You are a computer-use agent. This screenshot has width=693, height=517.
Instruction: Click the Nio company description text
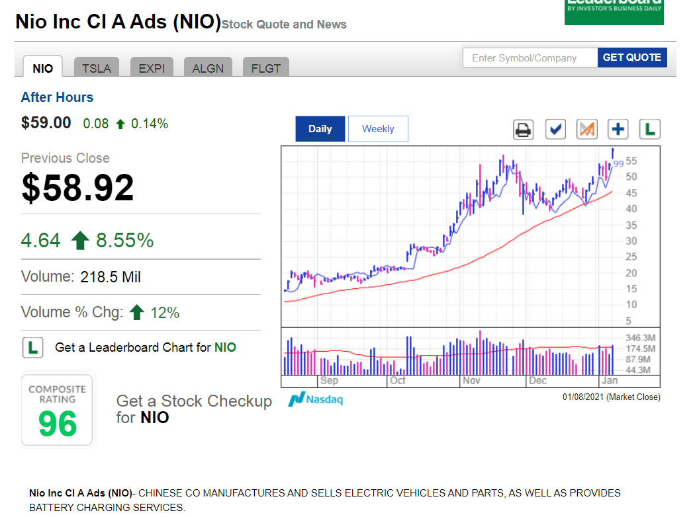(x=325, y=500)
